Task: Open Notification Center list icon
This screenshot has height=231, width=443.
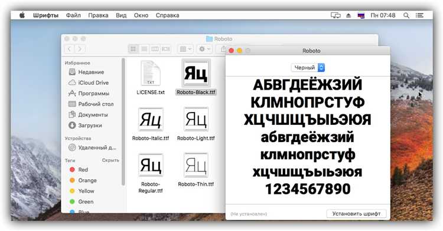Action: tap(419, 15)
